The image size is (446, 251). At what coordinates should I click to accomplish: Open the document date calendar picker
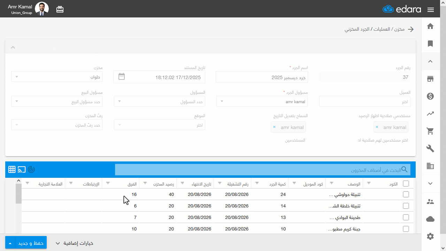click(122, 76)
